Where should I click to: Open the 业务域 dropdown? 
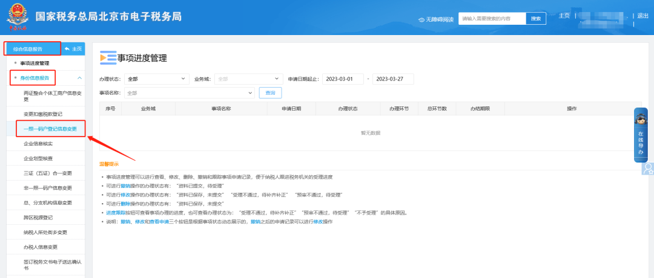tap(249, 79)
